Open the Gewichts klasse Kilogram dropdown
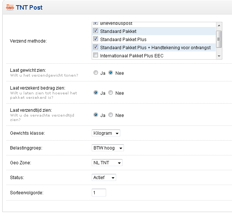Image resolution: width=232 pixels, height=215 pixels. 106,133
